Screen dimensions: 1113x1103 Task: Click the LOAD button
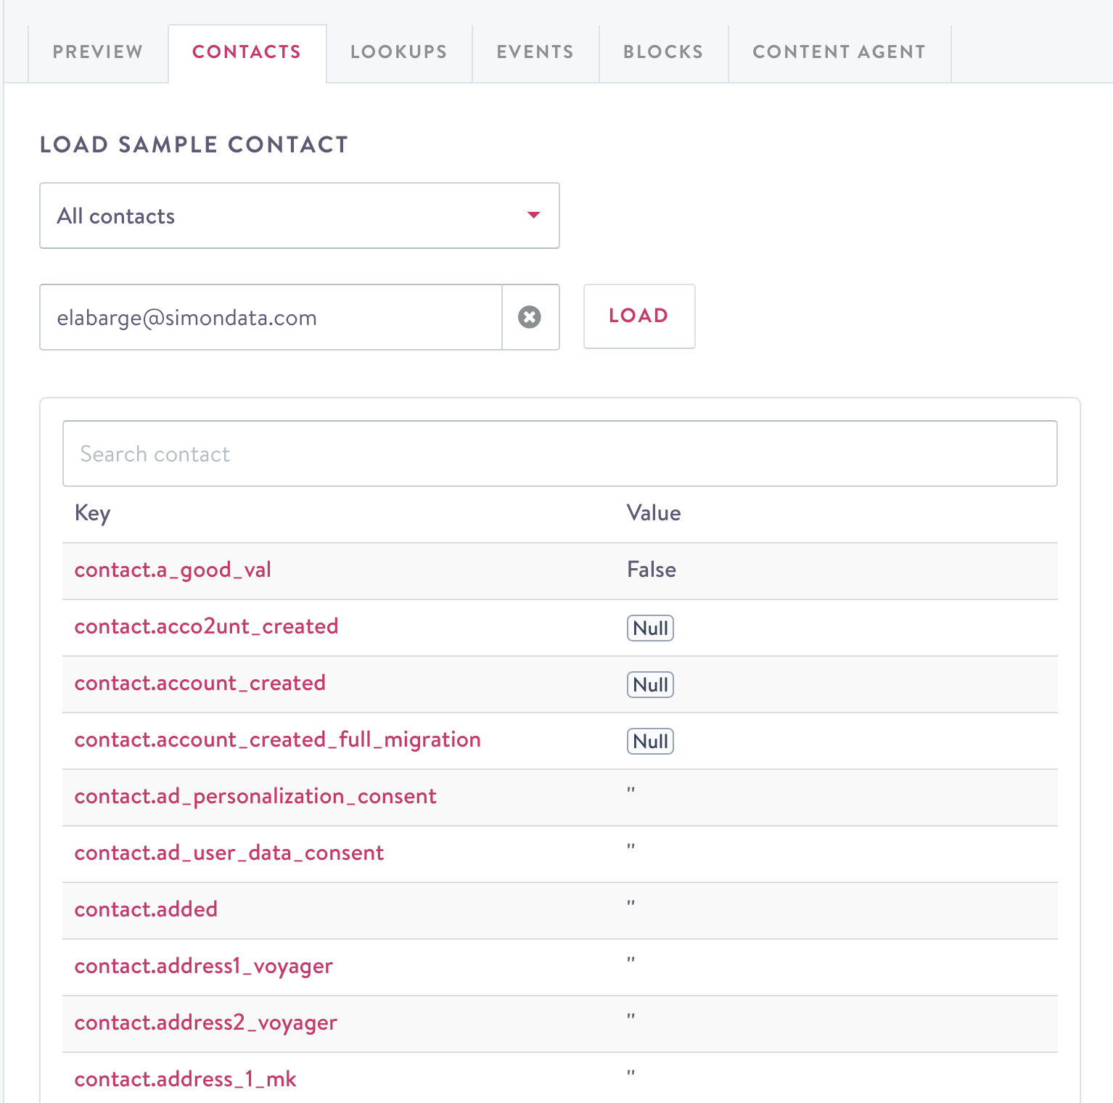pyautogui.click(x=639, y=316)
